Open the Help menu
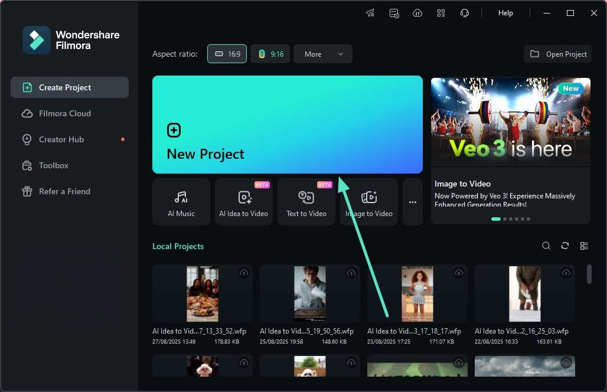 [x=505, y=13]
